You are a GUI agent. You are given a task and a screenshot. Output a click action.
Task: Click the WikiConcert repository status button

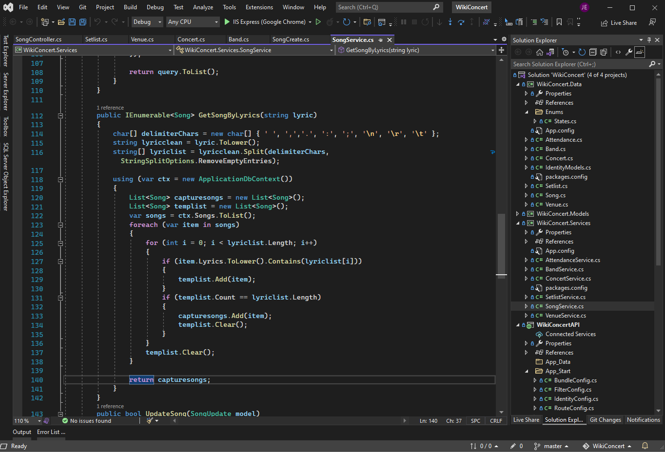click(607, 446)
